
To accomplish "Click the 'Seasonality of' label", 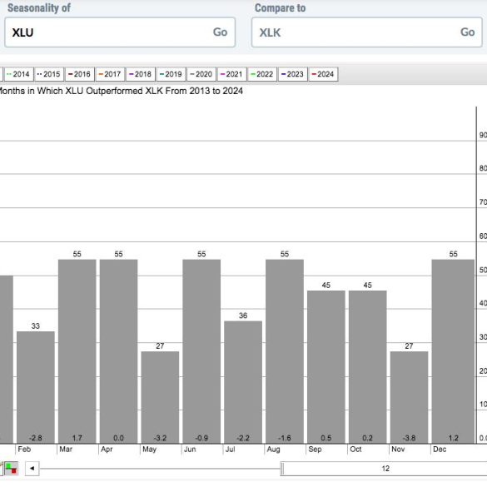I will [x=39, y=8].
